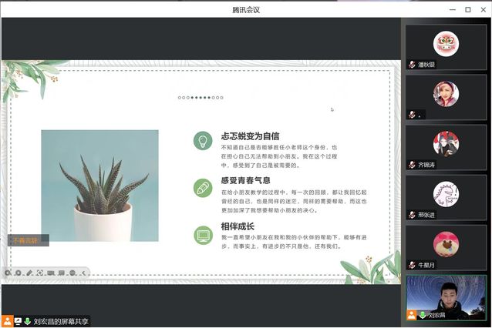Click the lightbulb icon beside 忐忑蜕变为自信
Viewport: 492px width, 328px height.
point(203,141)
